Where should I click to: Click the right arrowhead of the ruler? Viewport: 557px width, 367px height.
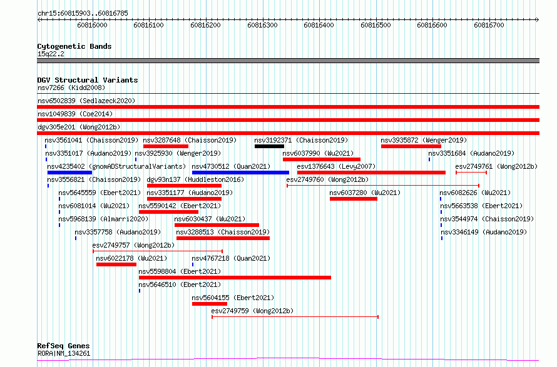[538, 19]
